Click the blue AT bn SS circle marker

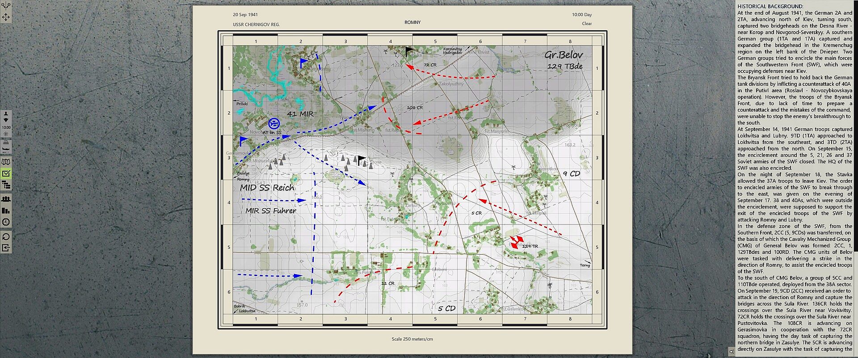274,123
